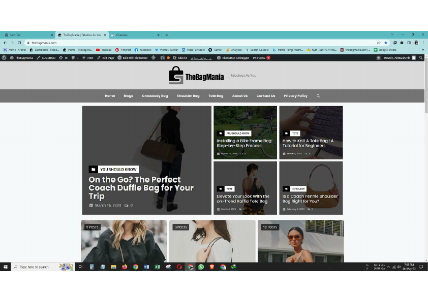Open the comments indicator in the admin bar
Image resolution: width=428 pixels, height=302 pixels.
(x=74, y=57)
